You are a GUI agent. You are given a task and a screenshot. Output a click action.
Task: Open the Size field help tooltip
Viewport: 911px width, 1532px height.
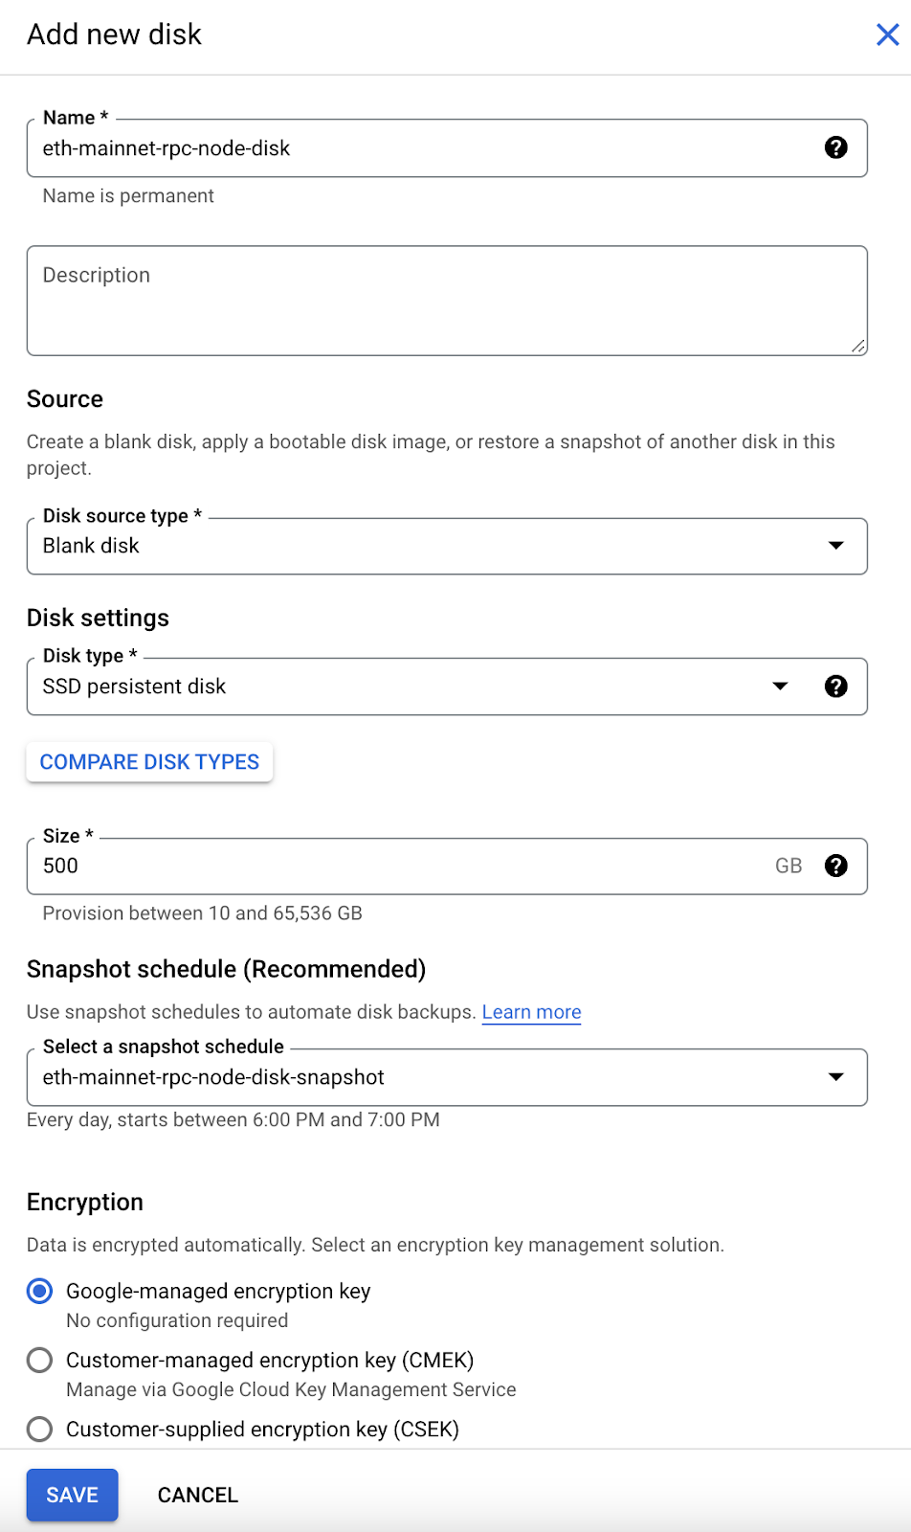tap(836, 866)
